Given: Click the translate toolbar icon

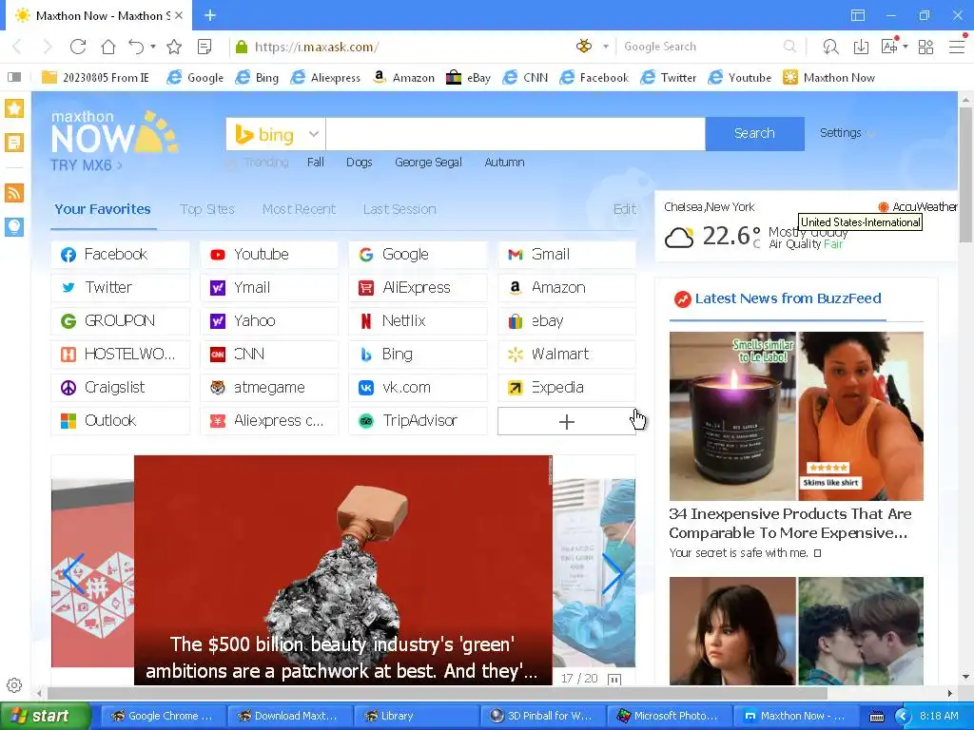Looking at the screenshot, I should (x=889, y=46).
